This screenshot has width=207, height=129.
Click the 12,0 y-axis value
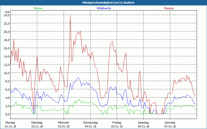pyautogui.click(x=7, y=65)
